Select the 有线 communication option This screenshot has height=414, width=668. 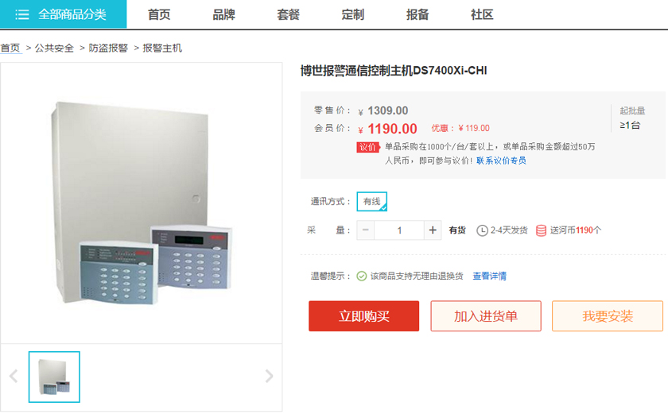coord(372,202)
